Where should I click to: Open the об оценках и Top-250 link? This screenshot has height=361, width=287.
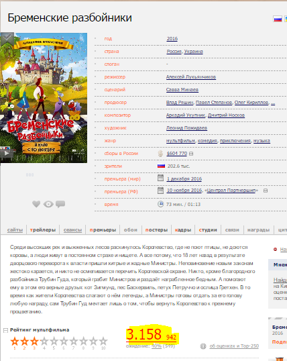(234, 346)
